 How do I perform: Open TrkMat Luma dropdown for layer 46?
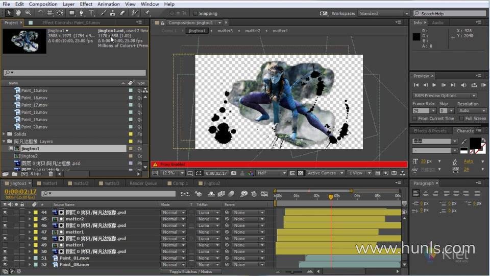[x=208, y=225]
